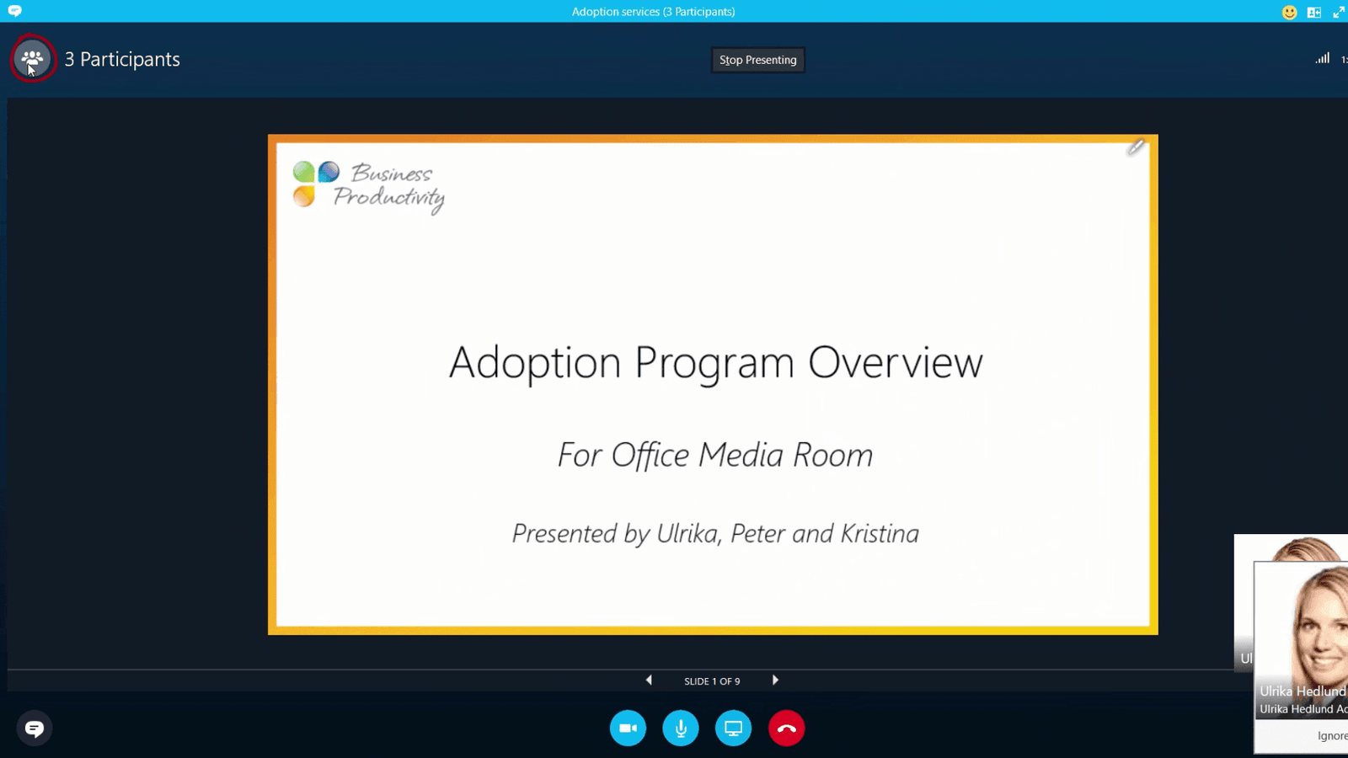Toggle the video camera button
This screenshot has height=758, width=1348.
628,729
